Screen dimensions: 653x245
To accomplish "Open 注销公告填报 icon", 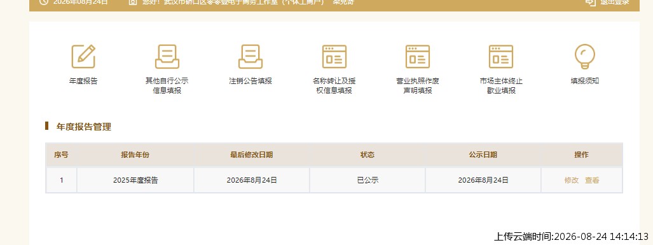I will (x=251, y=57).
